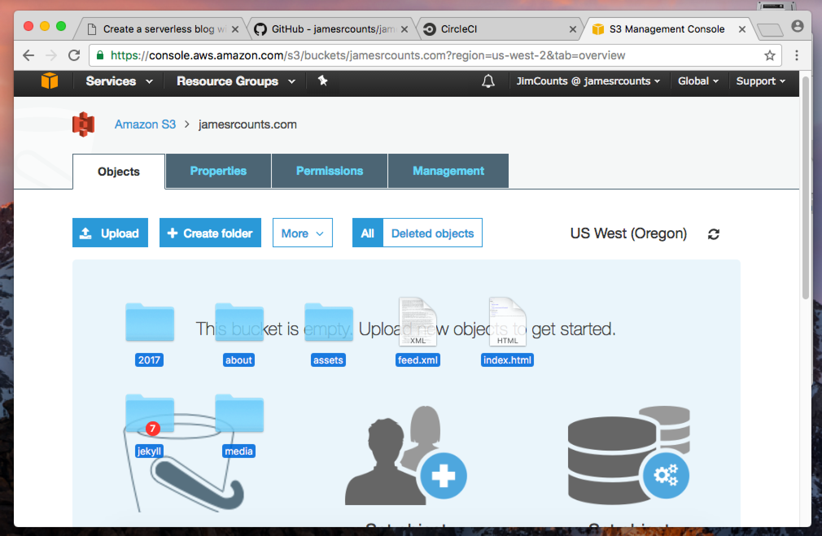The width and height of the screenshot is (822, 536).
Task: Click the feed.xml file name label
Action: tap(418, 360)
